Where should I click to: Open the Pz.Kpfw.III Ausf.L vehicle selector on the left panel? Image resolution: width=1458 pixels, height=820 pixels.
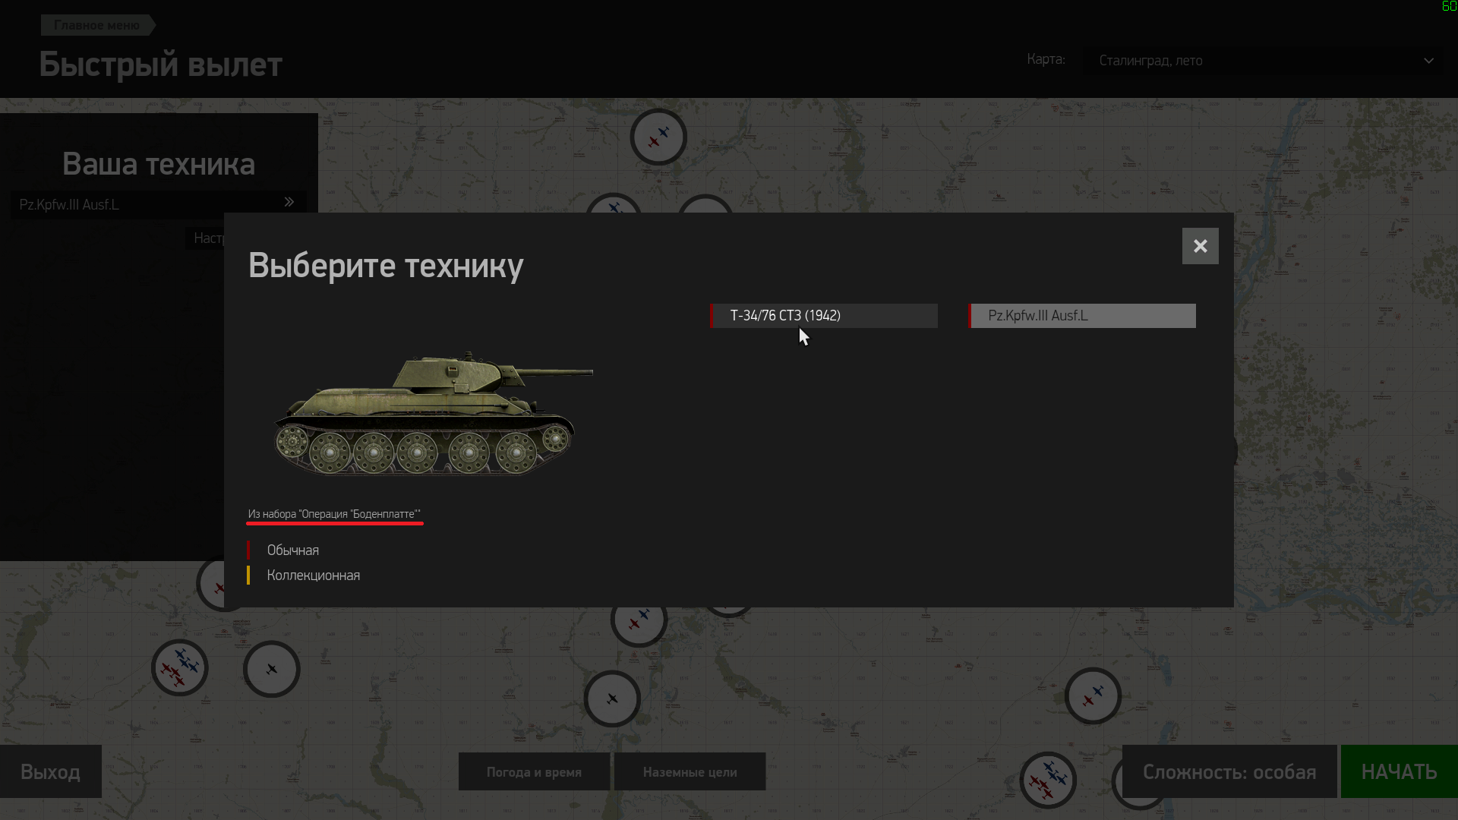point(158,204)
